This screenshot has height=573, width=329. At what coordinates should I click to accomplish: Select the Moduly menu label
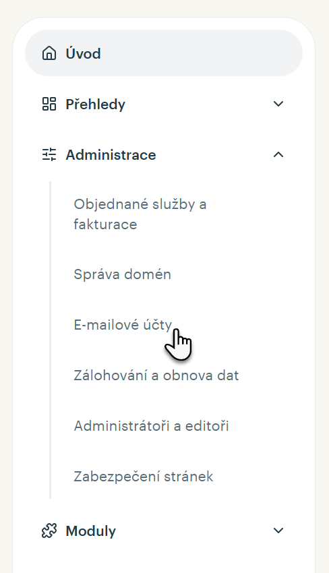(x=90, y=531)
